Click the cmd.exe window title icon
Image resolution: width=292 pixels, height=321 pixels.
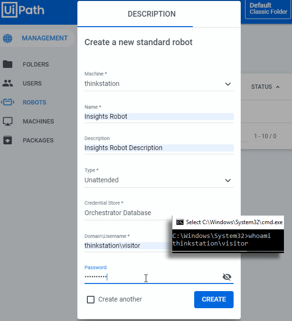(x=179, y=222)
